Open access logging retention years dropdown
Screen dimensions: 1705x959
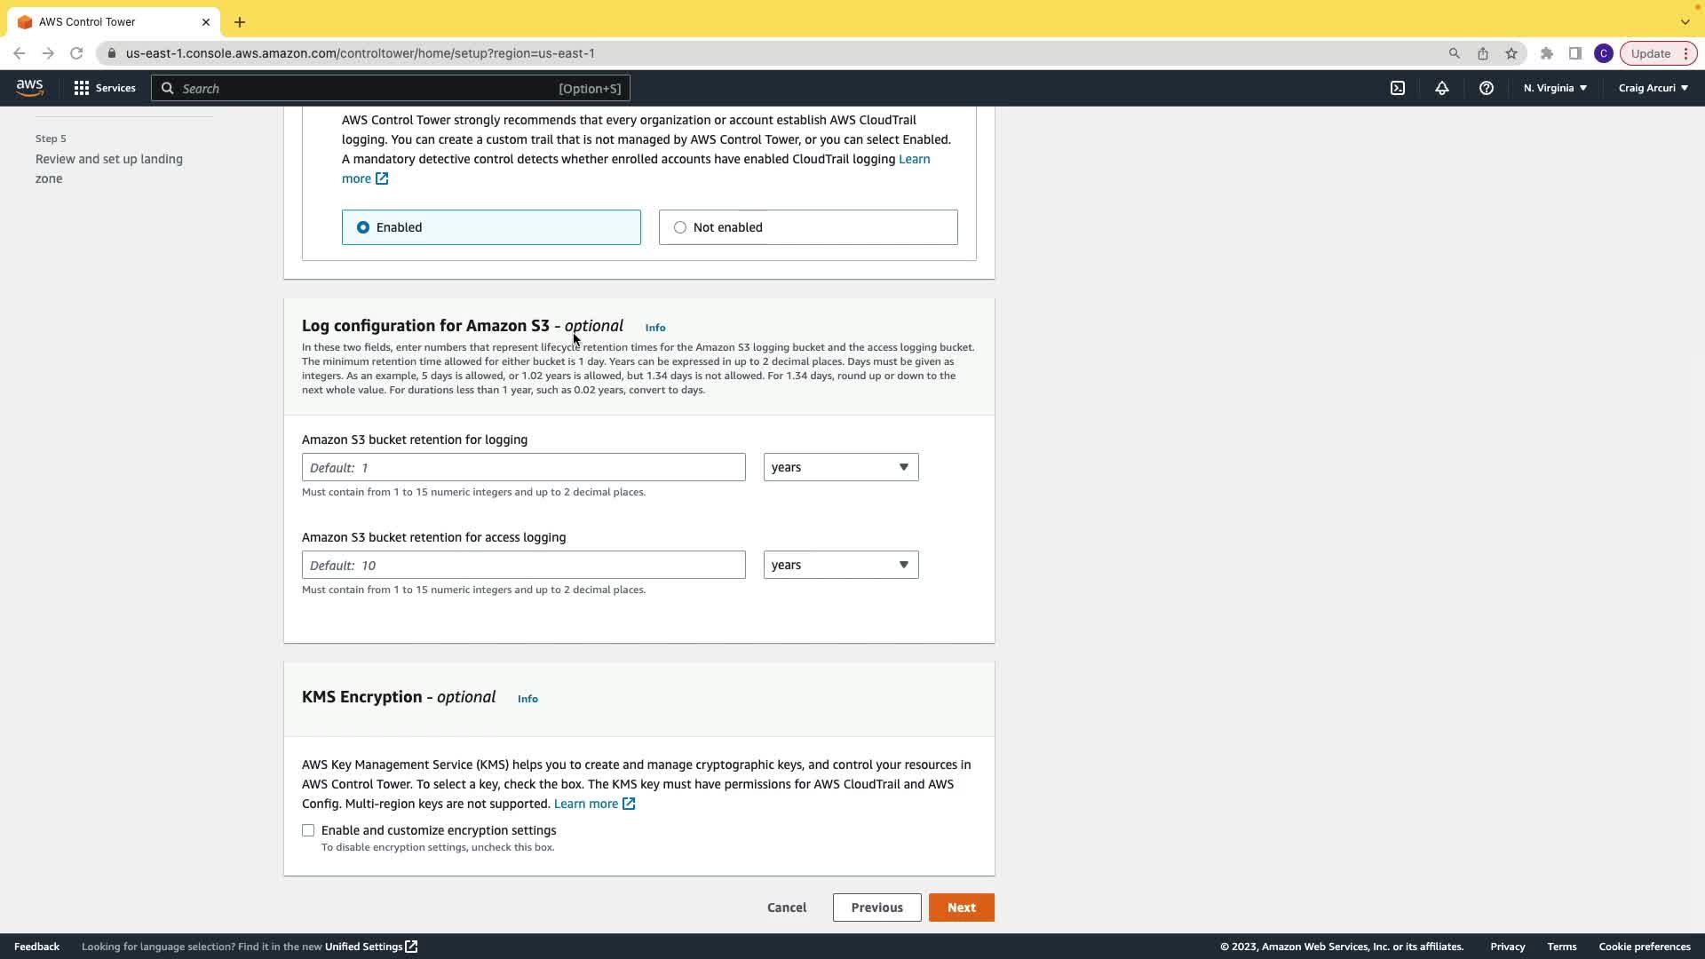[x=840, y=565]
